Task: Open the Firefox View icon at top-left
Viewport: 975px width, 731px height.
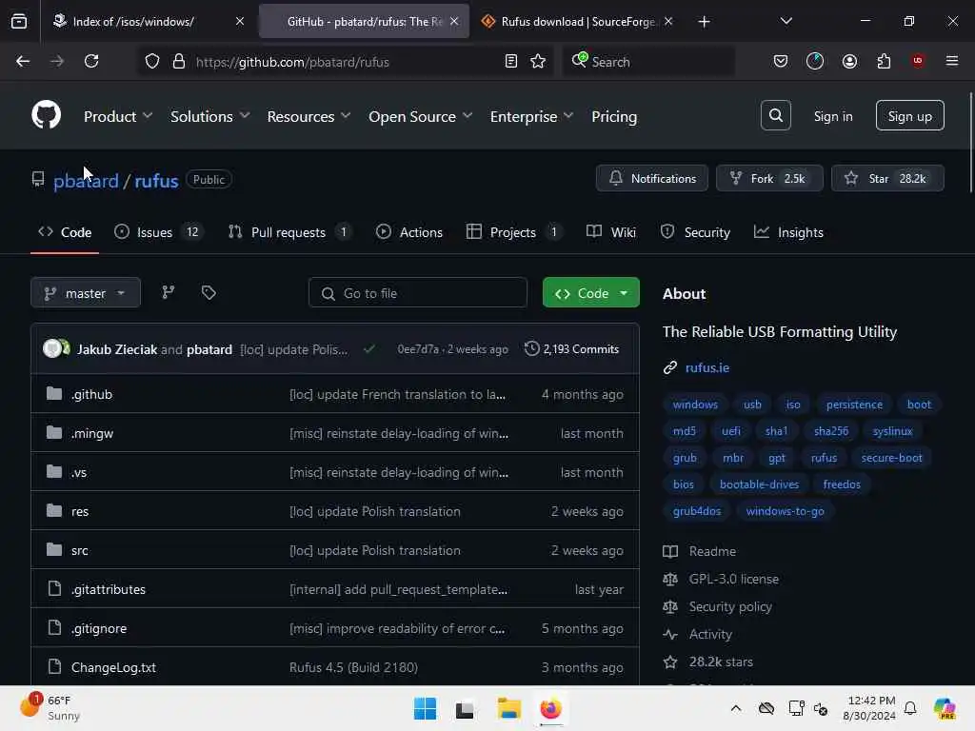Action: pyautogui.click(x=19, y=22)
